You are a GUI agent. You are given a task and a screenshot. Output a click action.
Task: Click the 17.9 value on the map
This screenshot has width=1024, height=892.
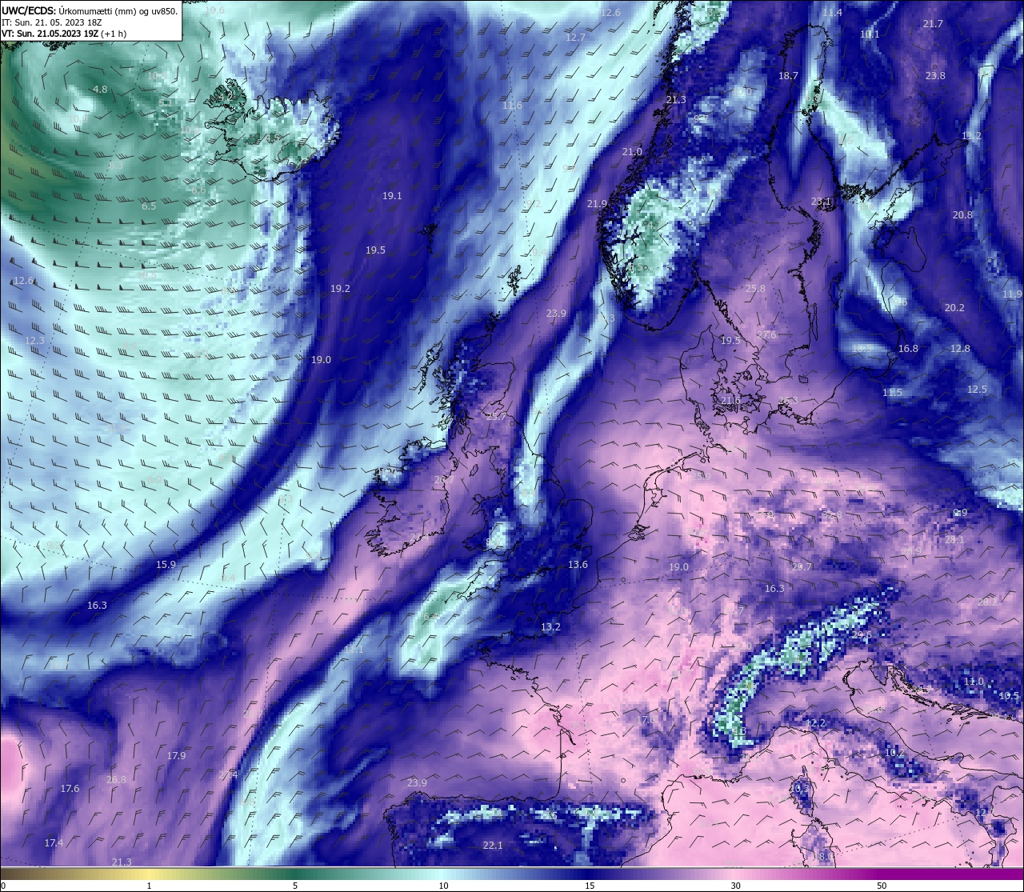(x=176, y=756)
